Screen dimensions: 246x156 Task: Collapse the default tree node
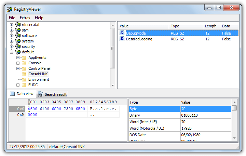11,52
